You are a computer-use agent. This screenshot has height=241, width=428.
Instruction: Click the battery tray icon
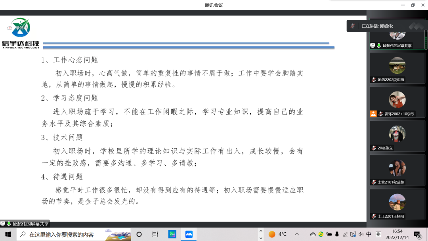(329, 234)
